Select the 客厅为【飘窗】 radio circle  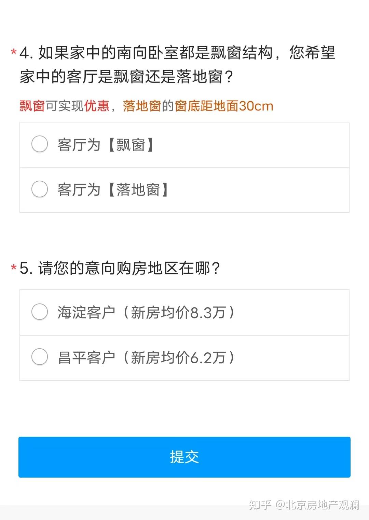pyautogui.click(x=40, y=144)
